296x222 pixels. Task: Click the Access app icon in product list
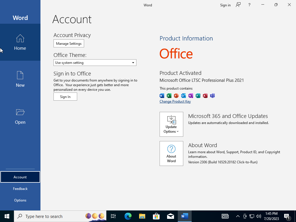[x=205, y=96]
